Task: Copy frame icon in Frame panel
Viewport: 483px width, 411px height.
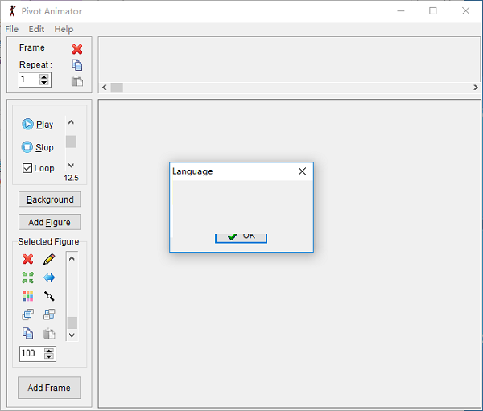Action: click(x=77, y=65)
